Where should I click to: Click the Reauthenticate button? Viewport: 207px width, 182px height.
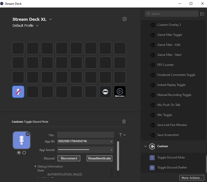tap(99, 158)
